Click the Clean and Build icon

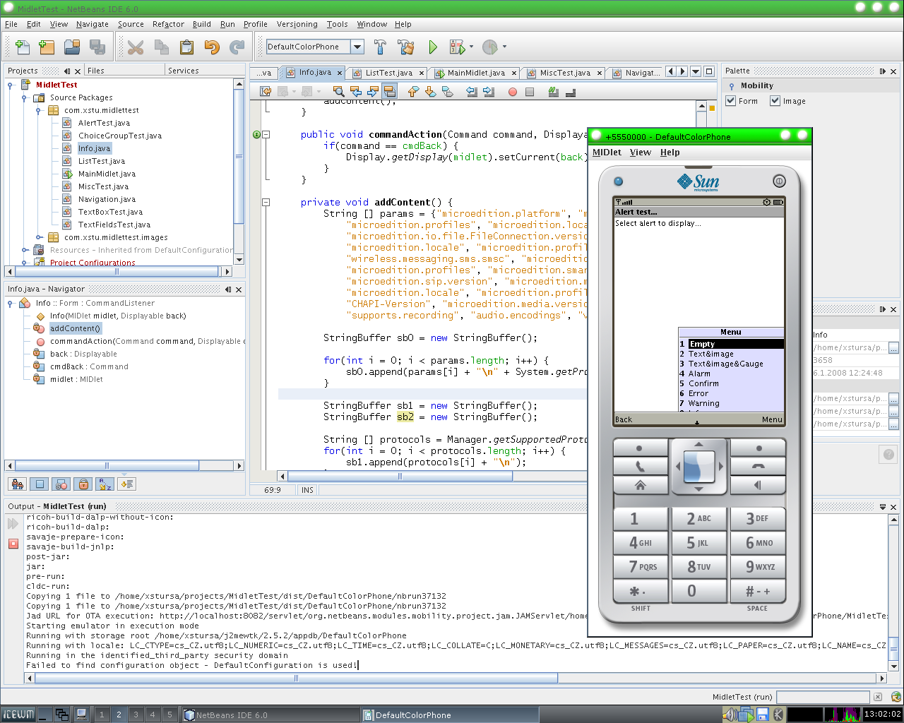click(406, 47)
